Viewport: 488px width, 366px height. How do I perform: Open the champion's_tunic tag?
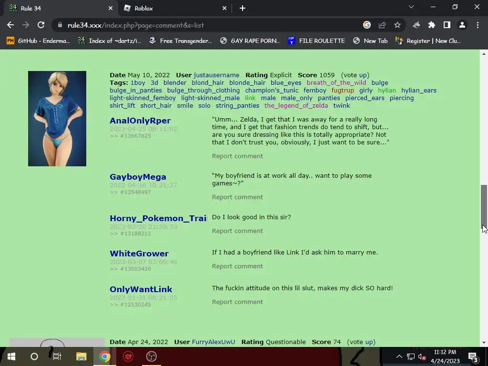[272, 90]
